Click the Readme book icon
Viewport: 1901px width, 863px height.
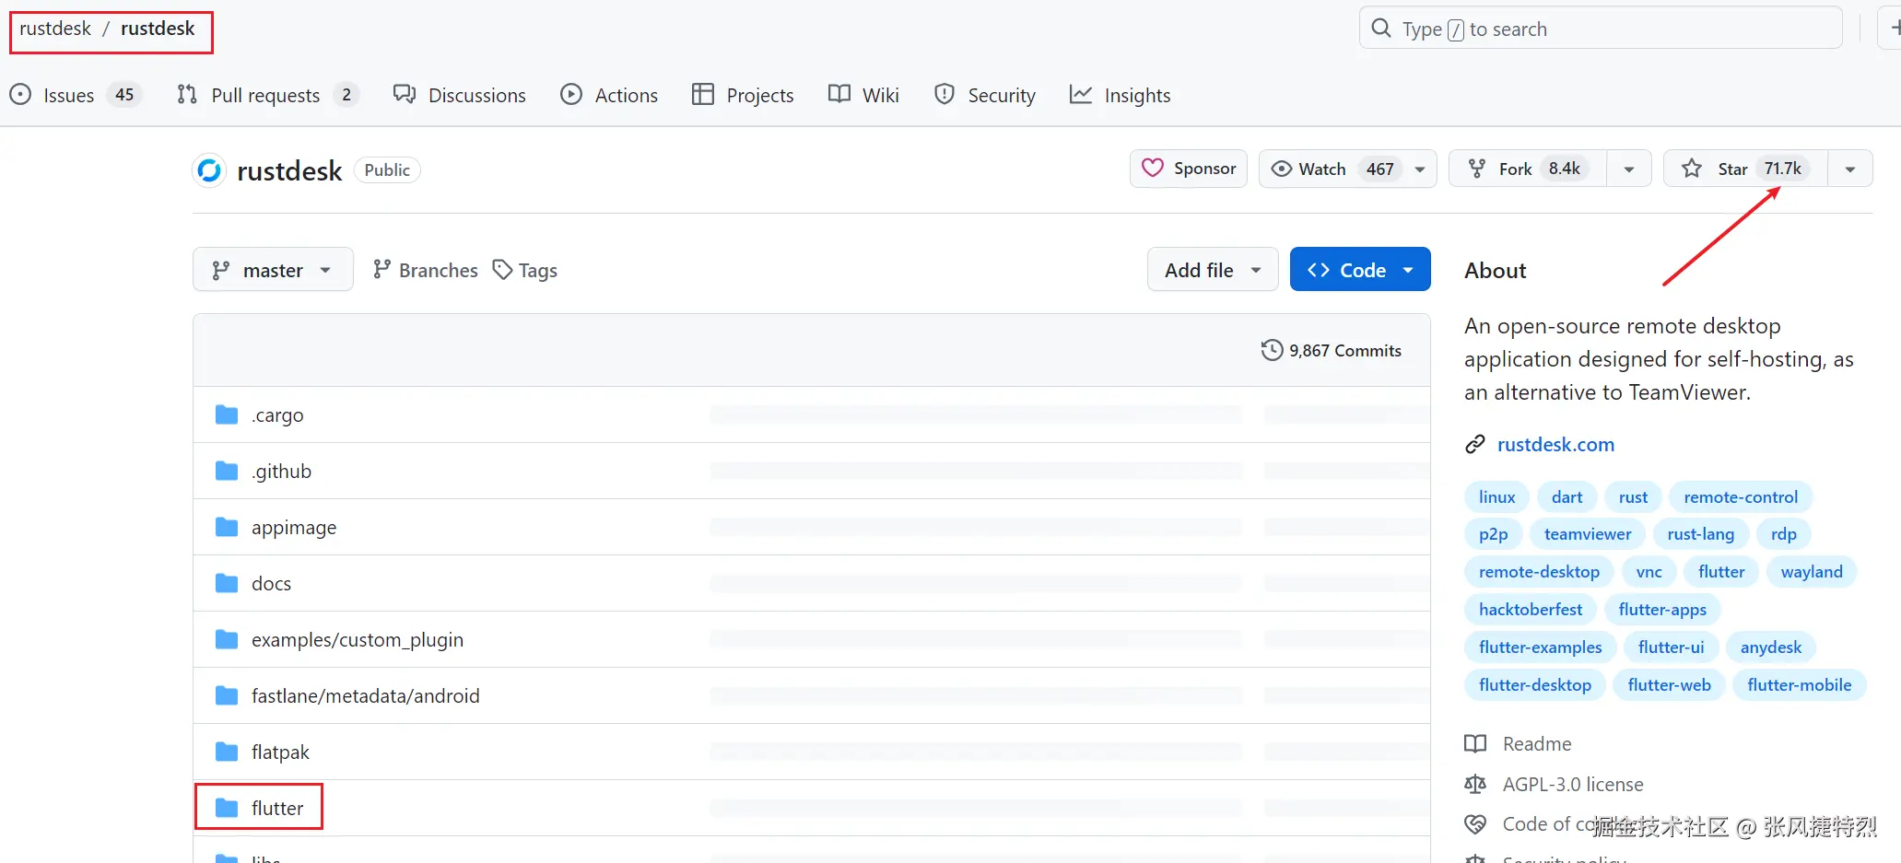[x=1475, y=744]
